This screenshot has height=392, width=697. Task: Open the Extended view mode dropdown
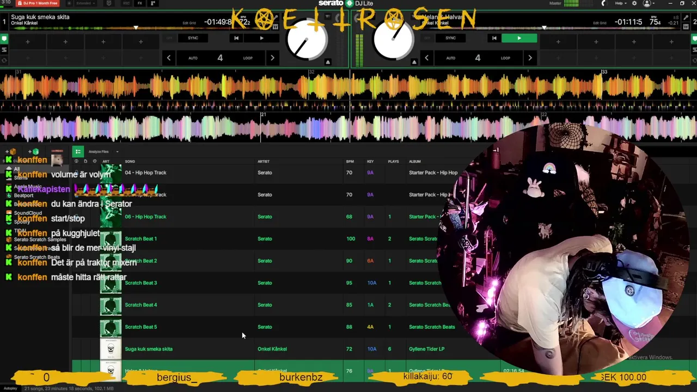[86, 3]
